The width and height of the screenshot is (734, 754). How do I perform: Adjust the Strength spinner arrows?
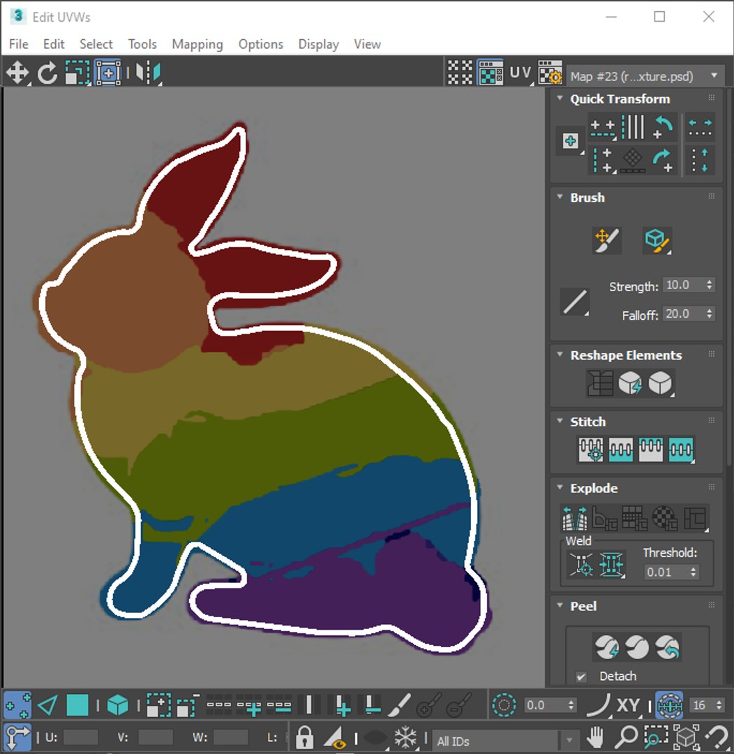click(x=710, y=285)
